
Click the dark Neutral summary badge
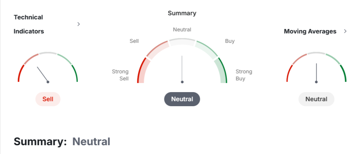182,99
